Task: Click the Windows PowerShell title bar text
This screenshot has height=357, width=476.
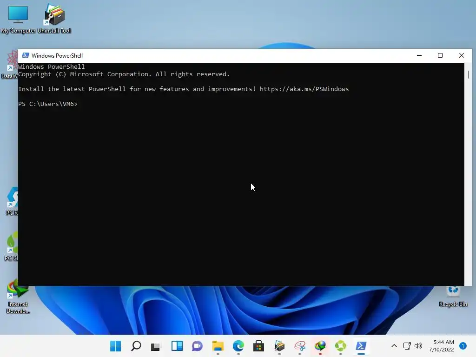Action: pyautogui.click(x=57, y=56)
